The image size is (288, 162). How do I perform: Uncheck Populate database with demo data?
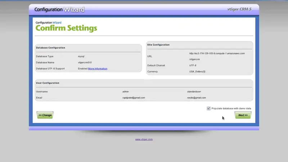(x=208, y=108)
